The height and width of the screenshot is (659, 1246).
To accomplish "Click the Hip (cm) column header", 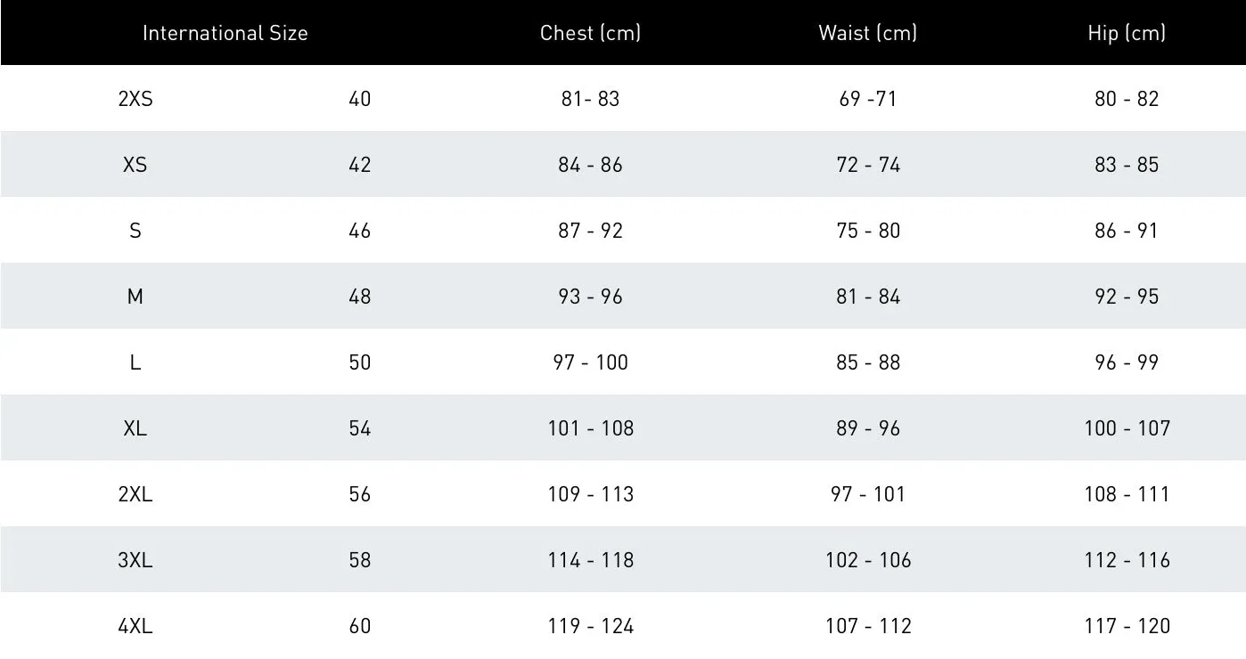I will tap(1127, 33).
